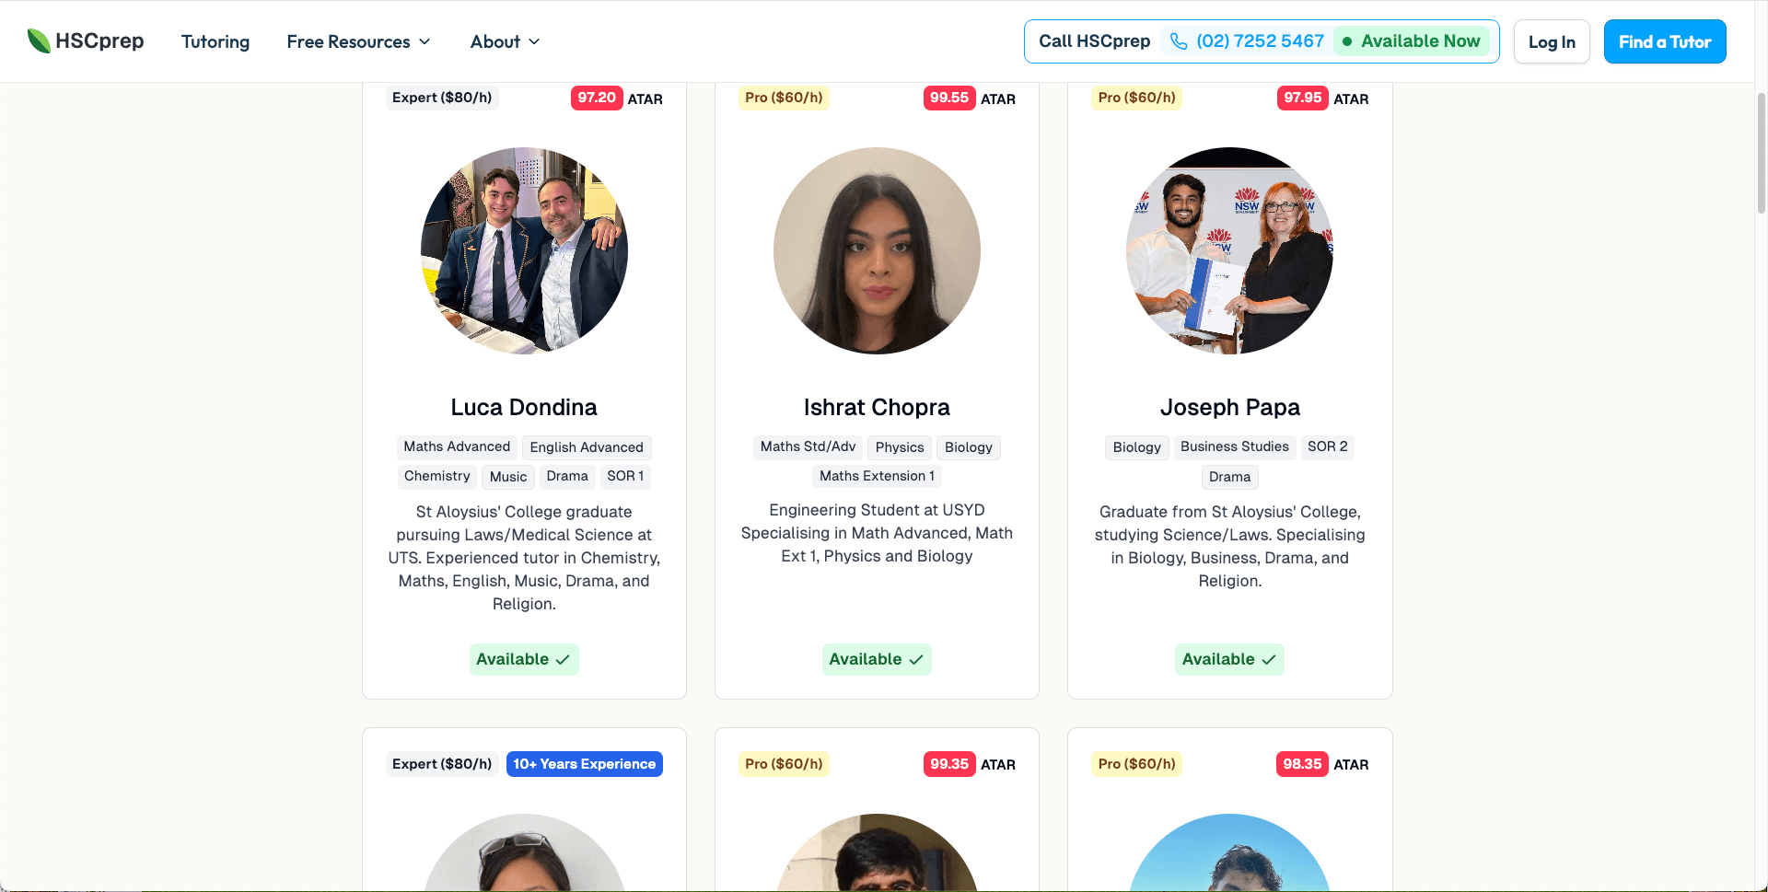This screenshot has height=892, width=1768.
Task: Click the checkmark in Ishrat Chopra's Available badge
Action: [916, 660]
